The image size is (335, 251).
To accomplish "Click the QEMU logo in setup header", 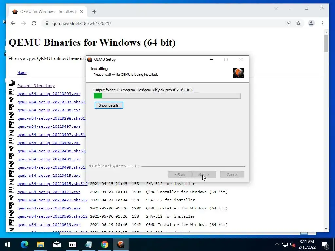I will click(x=238, y=73).
